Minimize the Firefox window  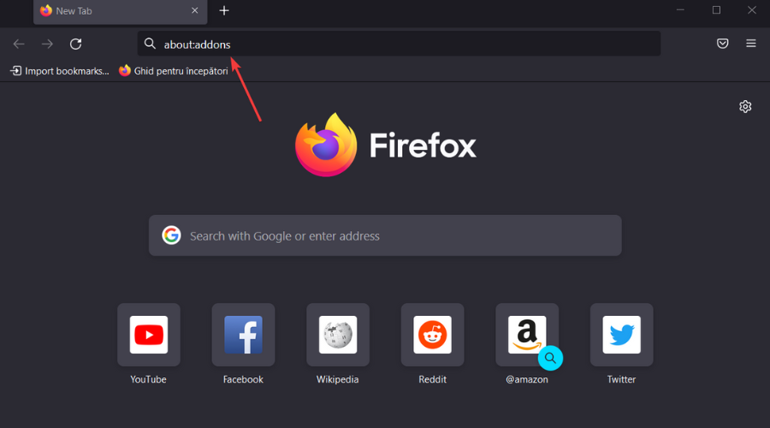[x=680, y=9]
